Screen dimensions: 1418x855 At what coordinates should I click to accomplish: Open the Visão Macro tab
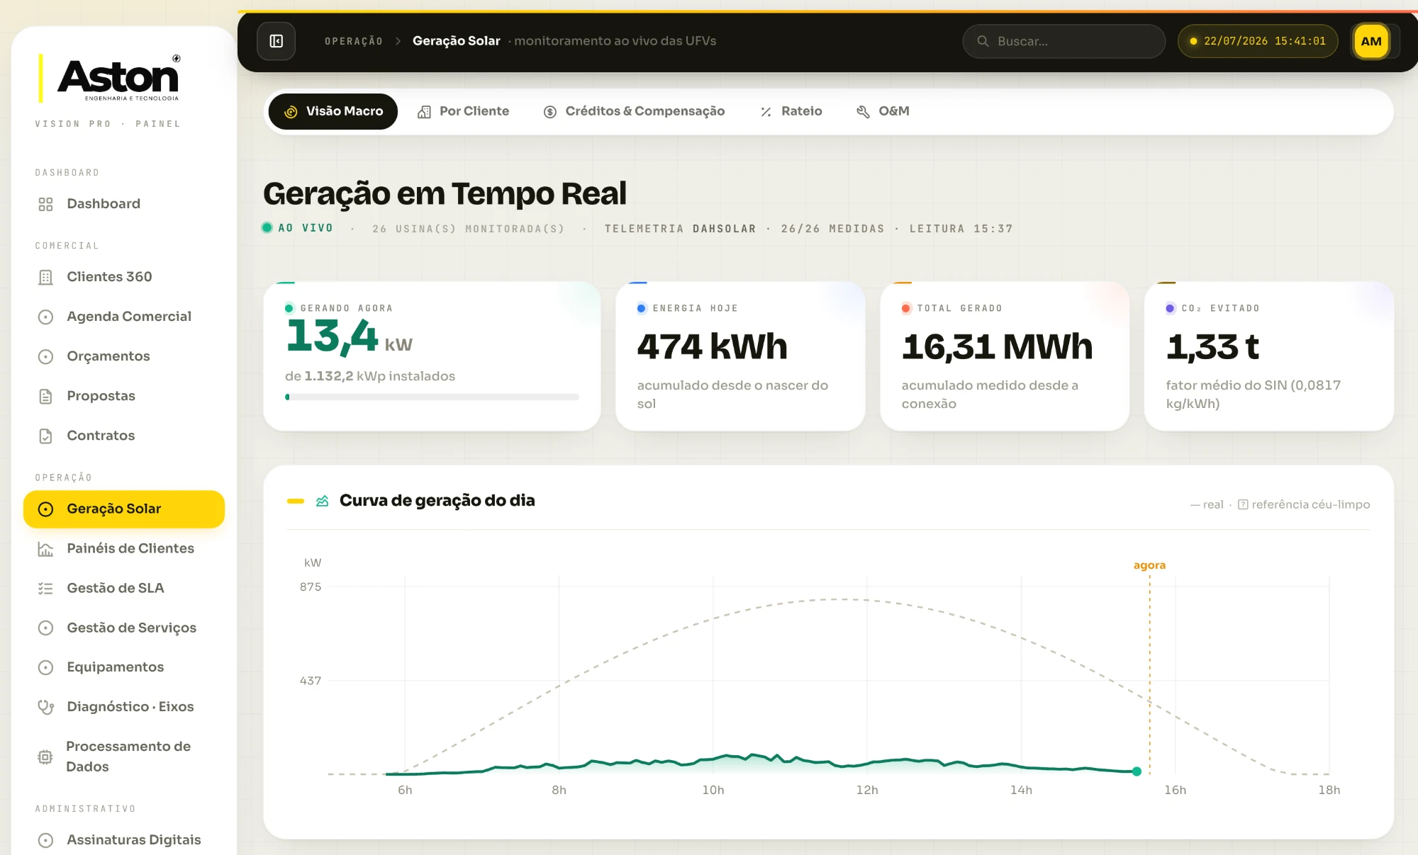tap(333, 111)
